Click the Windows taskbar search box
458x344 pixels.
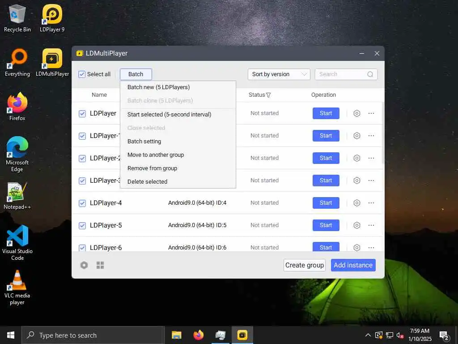click(x=93, y=335)
